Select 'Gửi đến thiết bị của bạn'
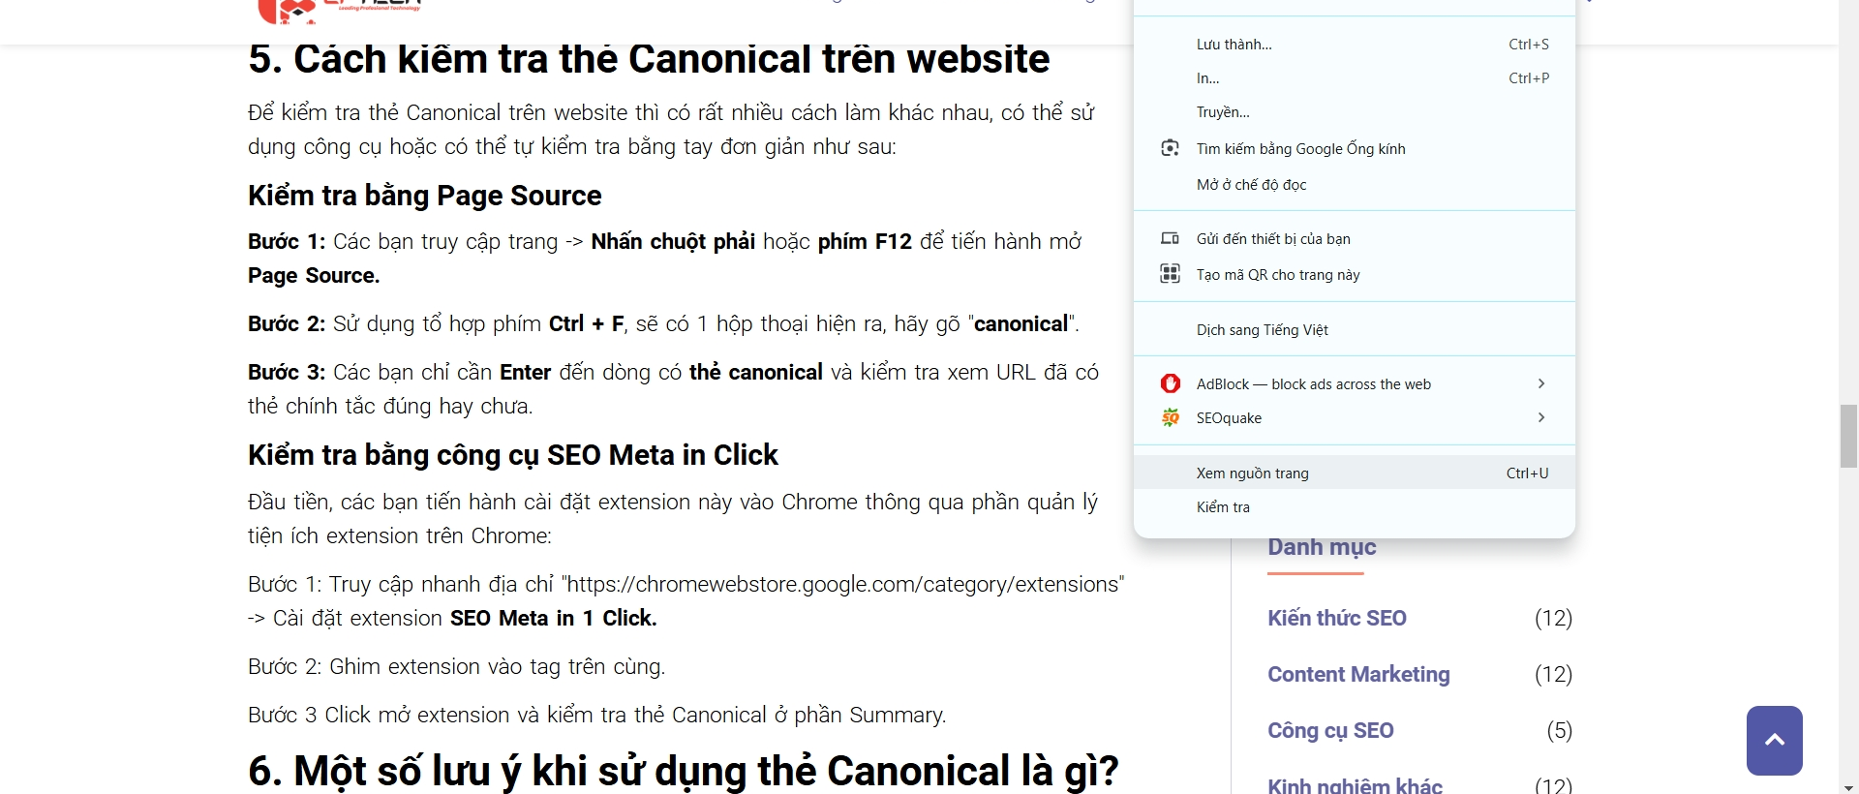The image size is (1859, 794). 1355,238
